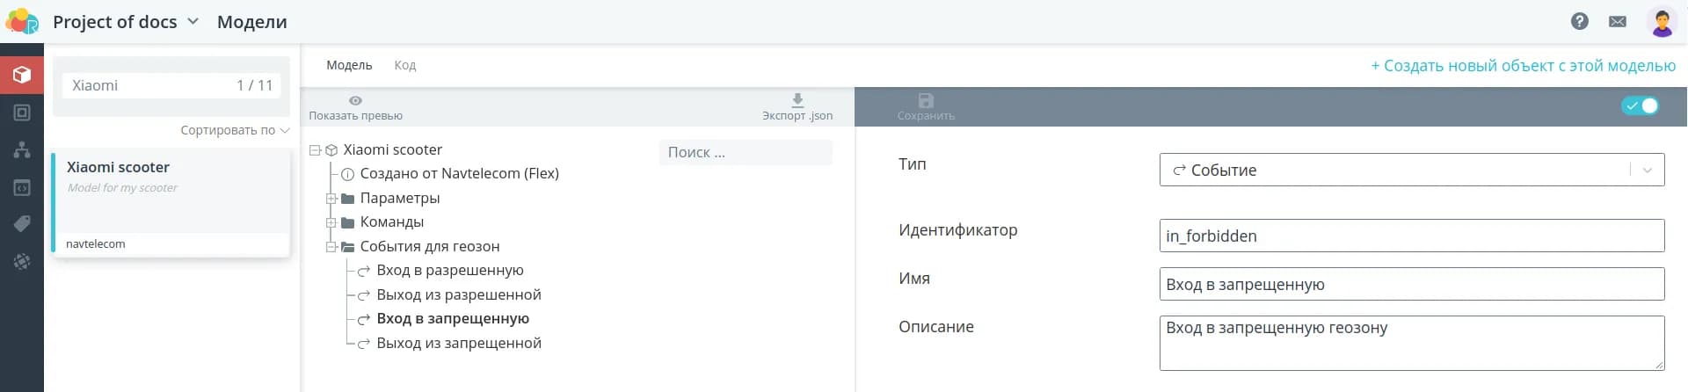Open the Сортировать по sort dropdown
This screenshot has height=392, width=1688.
point(234,130)
